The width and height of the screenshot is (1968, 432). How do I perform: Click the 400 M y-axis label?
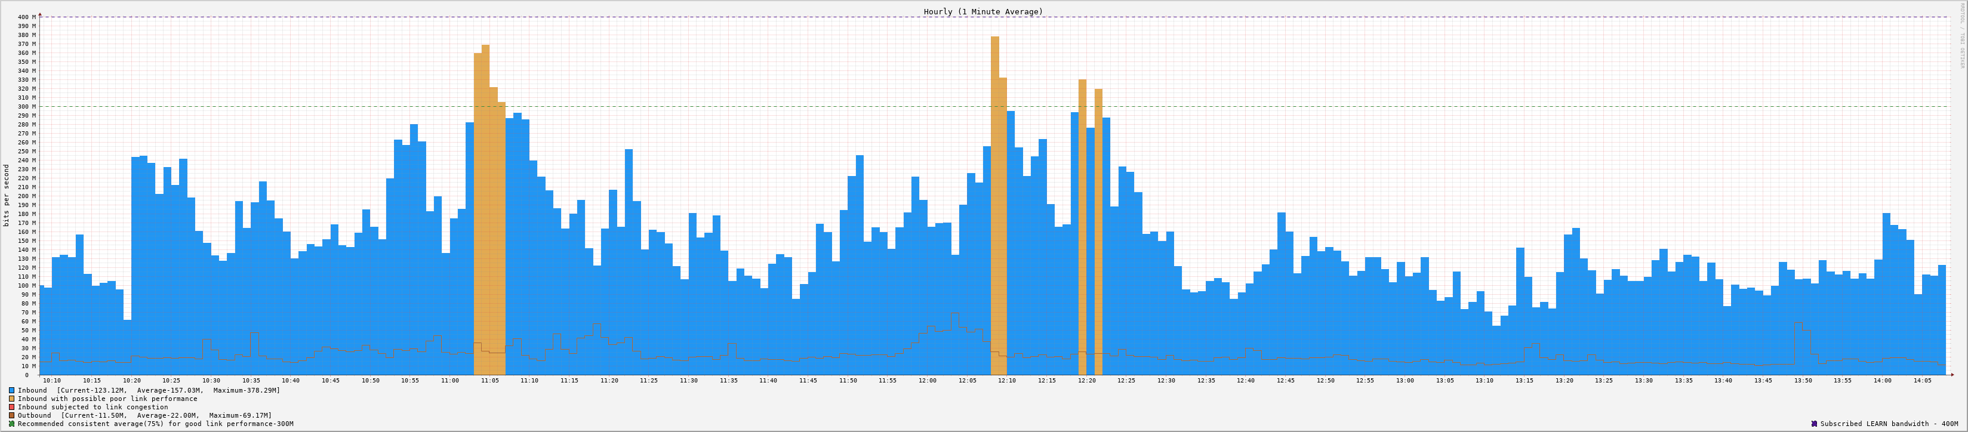point(26,17)
